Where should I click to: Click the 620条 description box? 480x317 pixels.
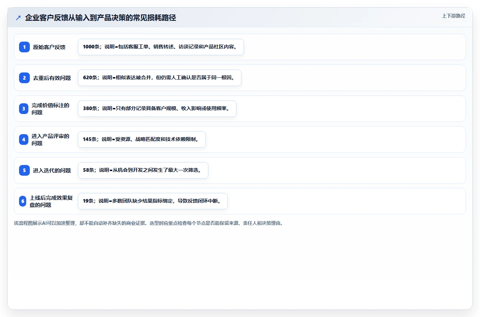point(160,78)
